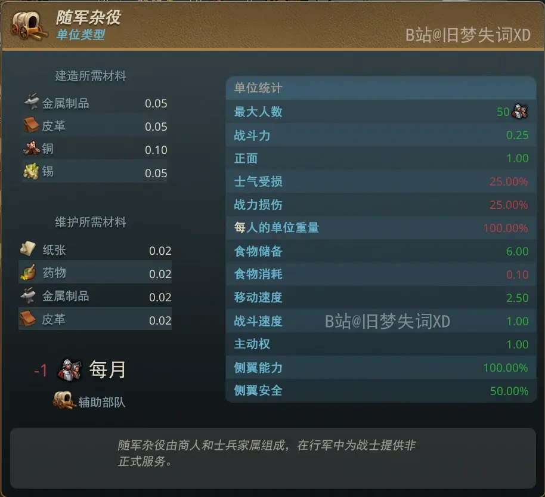Click the 单位统计 panel header
Viewport: 545px width, 497px height.
pos(381,88)
